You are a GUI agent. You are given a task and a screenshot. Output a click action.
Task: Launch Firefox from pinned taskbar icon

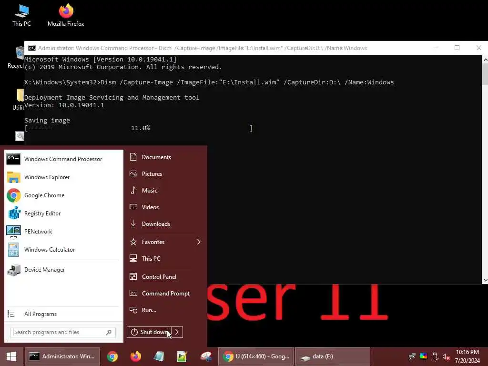point(136,356)
